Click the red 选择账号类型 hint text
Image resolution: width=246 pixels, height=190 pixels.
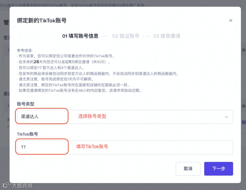92,116
